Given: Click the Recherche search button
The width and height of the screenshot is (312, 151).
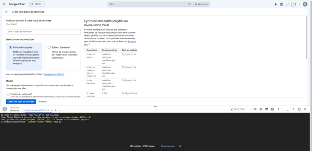Looking at the screenshot, I should point(201,4).
